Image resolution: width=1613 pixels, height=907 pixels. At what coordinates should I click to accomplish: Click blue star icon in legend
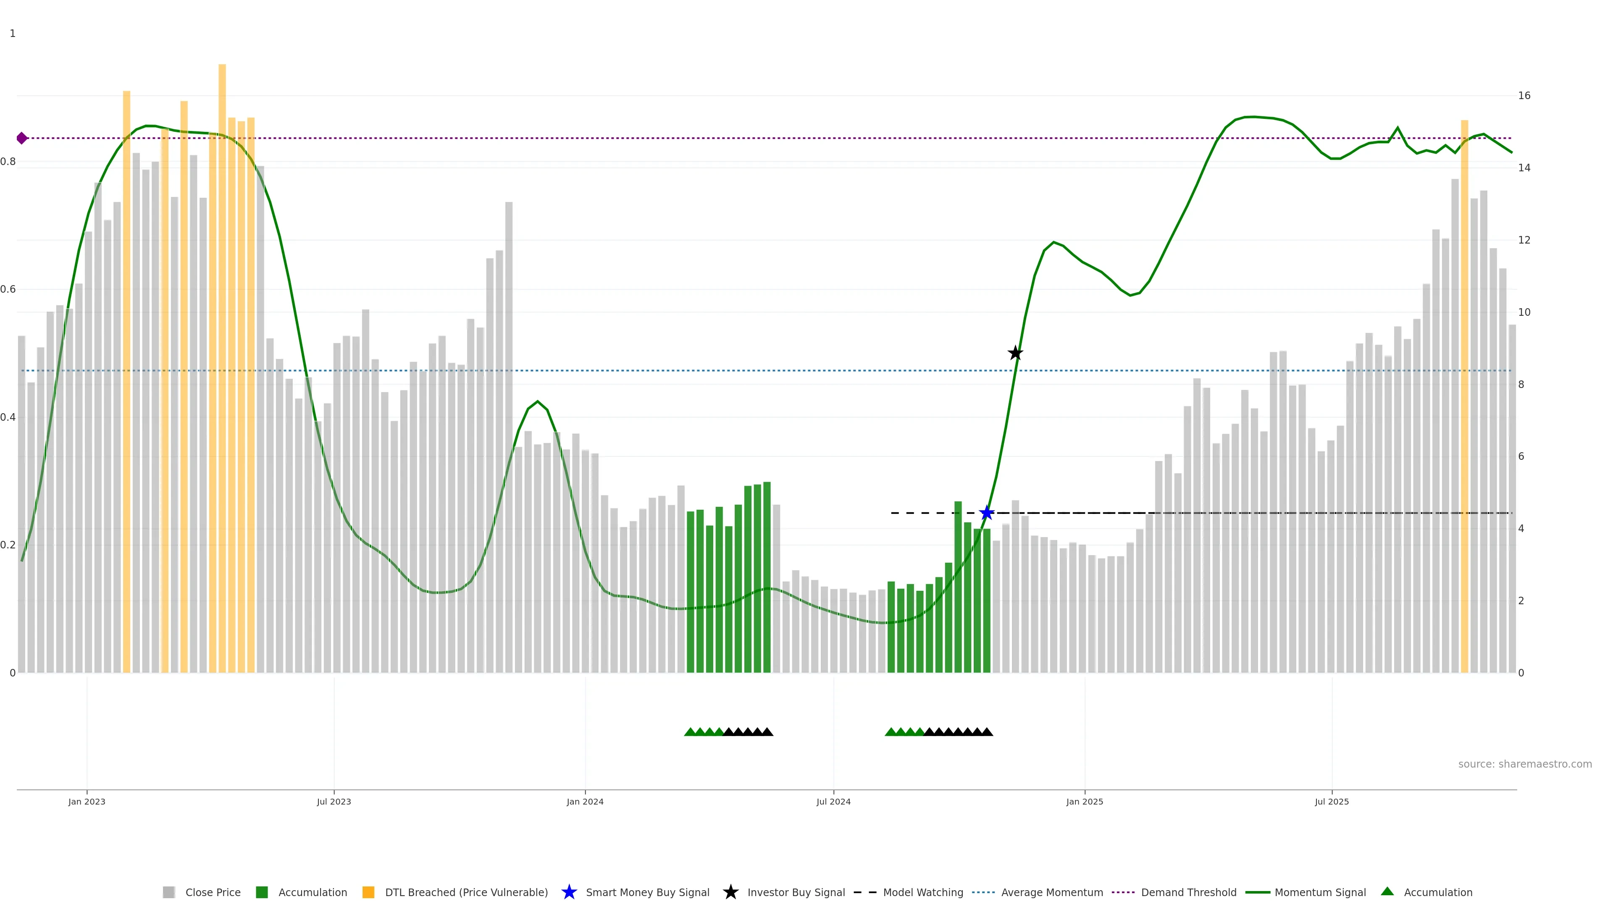tap(569, 892)
